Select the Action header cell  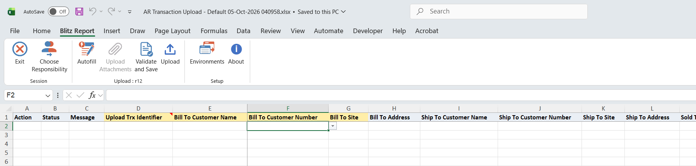pyautogui.click(x=27, y=117)
